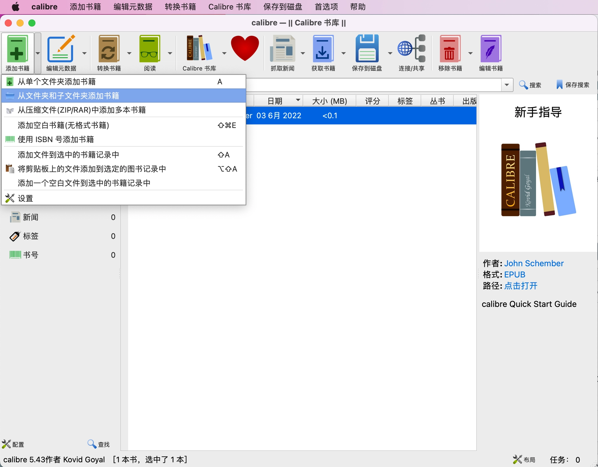The height and width of the screenshot is (467, 598).
Task: Click the Calibre book cover thumbnail
Action: 538,179
